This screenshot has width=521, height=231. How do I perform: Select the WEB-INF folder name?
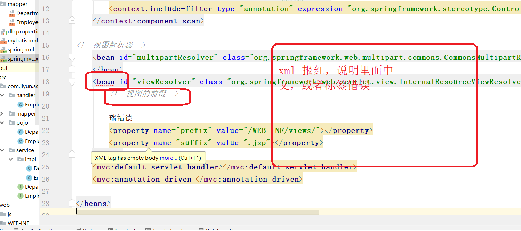18,223
